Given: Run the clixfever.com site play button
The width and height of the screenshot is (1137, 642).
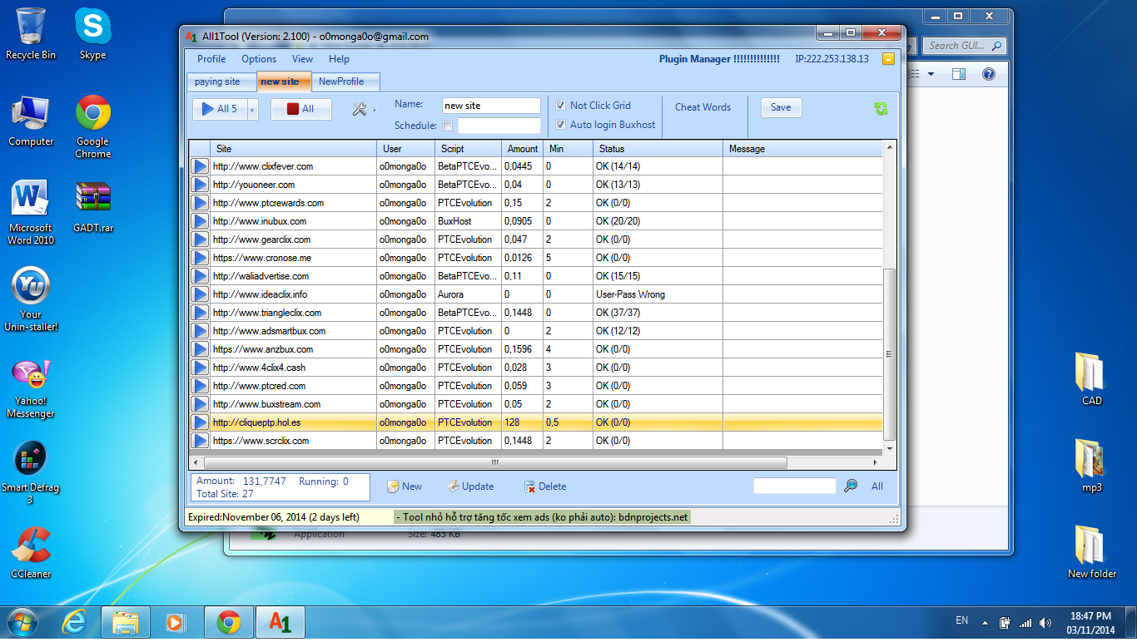Looking at the screenshot, I should 200,166.
